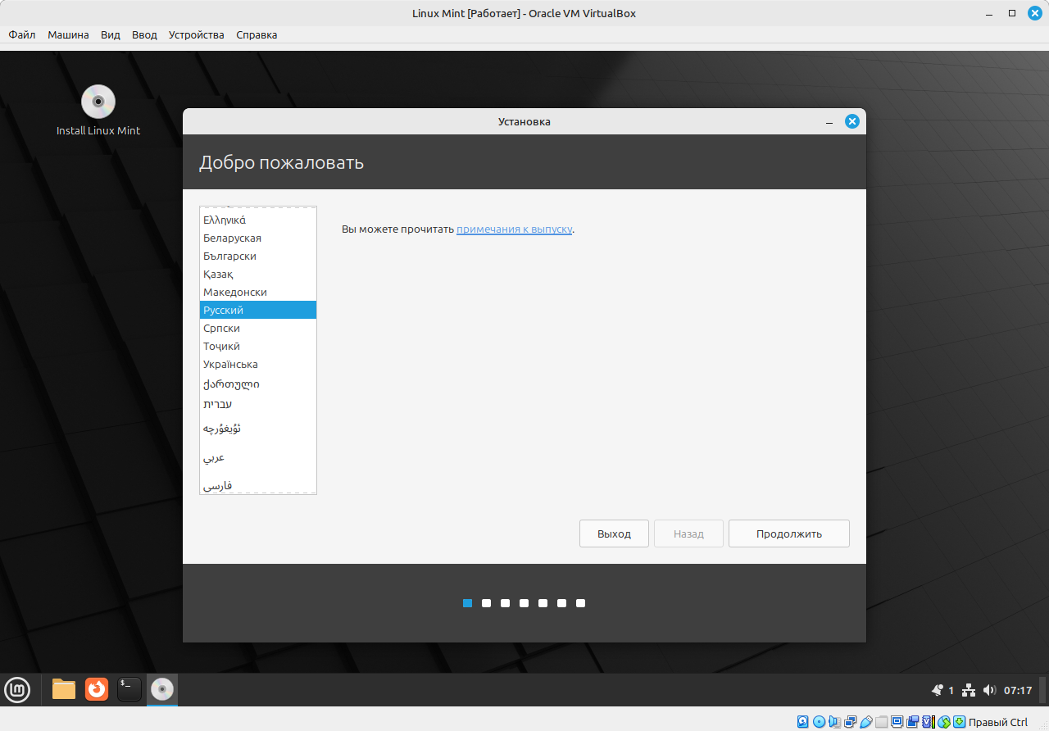Image resolution: width=1049 pixels, height=731 pixels.
Task: Click the Правый Ctrl host key label
Action: click(998, 722)
